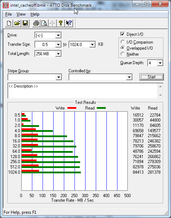Image resolution: width=171 pixels, height=218 pixels.
Task: Open Print Preview toolbar icon
Action: click(44, 23)
